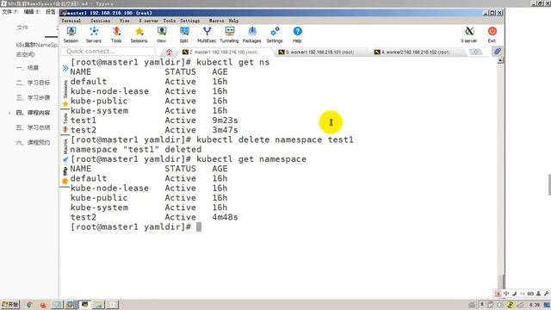Open the View menu in menu bar
Image resolution: width=551 pixels, height=310 pixels.
tap(124, 21)
